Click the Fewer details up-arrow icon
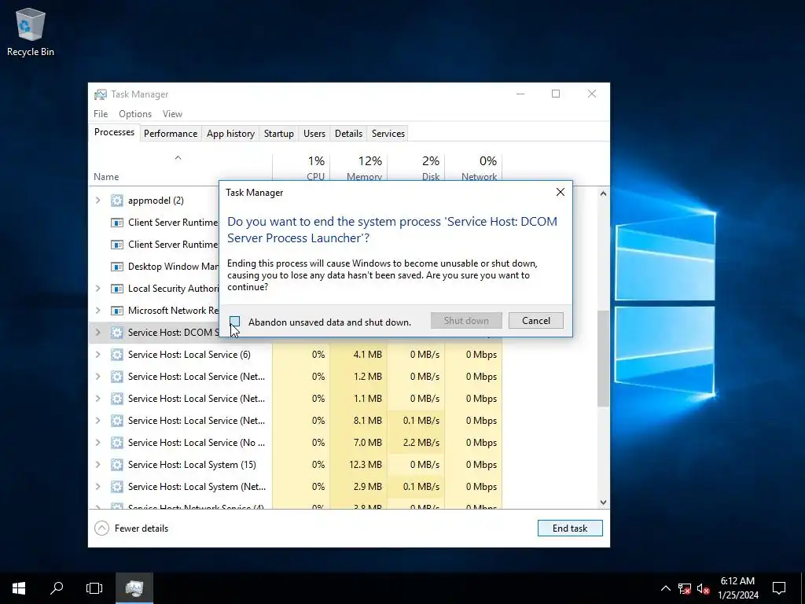Viewport: 805px width, 604px height. click(101, 528)
